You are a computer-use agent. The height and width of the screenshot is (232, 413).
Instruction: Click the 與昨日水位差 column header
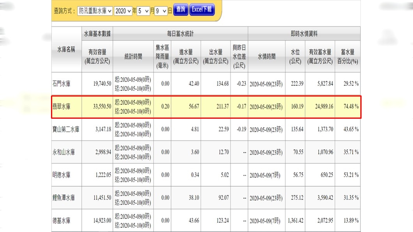(x=239, y=56)
